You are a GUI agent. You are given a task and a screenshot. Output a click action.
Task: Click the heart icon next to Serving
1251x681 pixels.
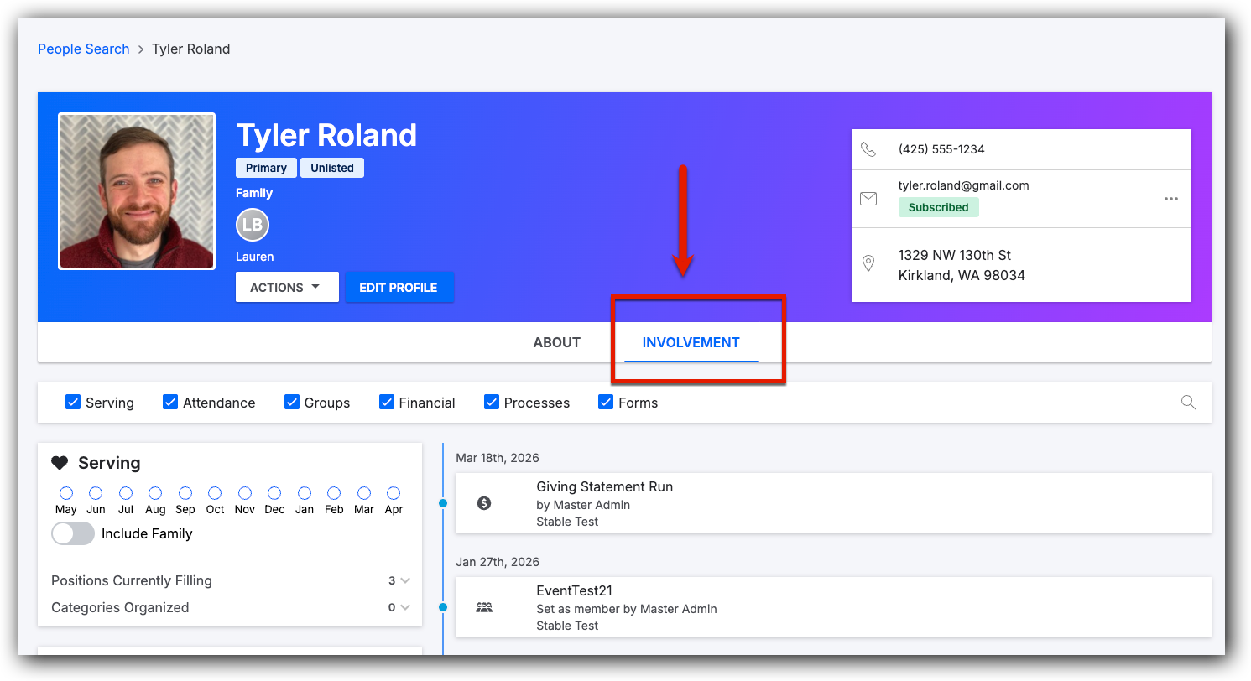(x=60, y=463)
